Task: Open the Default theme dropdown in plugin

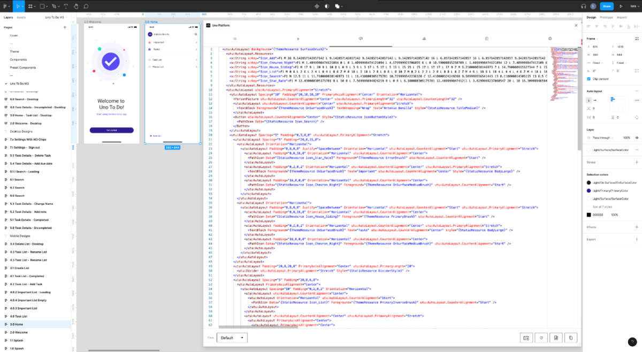Action: (232, 338)
